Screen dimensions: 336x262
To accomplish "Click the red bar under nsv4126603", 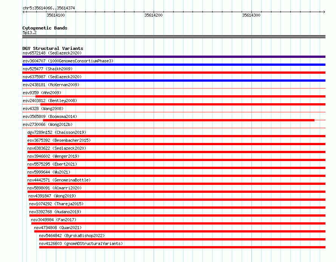I will 182,247.
